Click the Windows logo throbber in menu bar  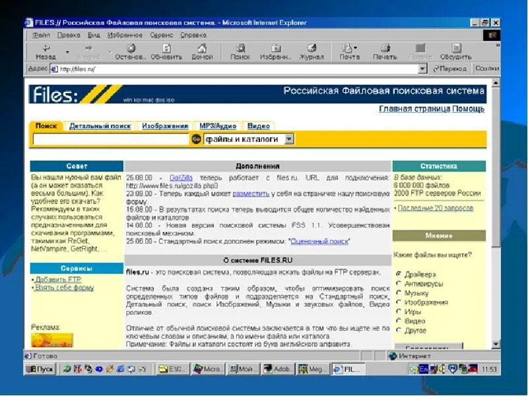[x=492, y=35]
